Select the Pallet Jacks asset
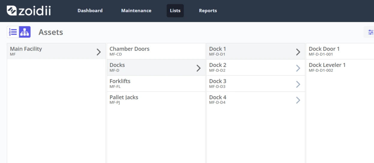 pos(156,100)
